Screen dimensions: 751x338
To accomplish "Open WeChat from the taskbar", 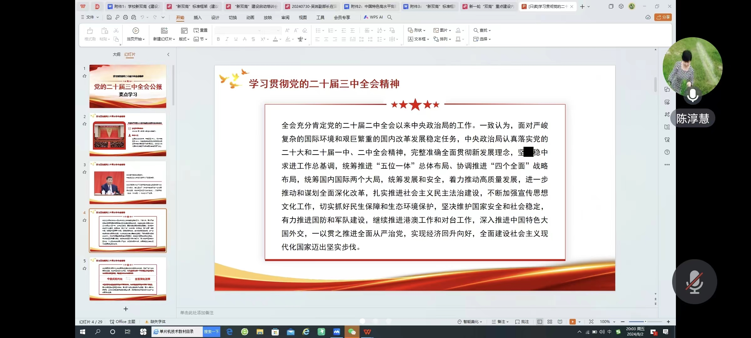I will pyautogui.click(x=352, y=332).
